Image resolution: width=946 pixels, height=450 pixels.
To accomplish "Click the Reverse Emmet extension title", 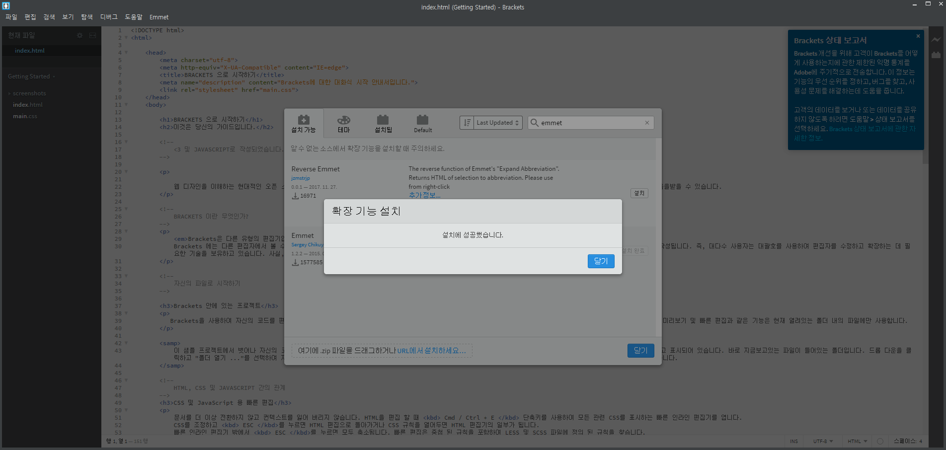I will coord(315,169).
